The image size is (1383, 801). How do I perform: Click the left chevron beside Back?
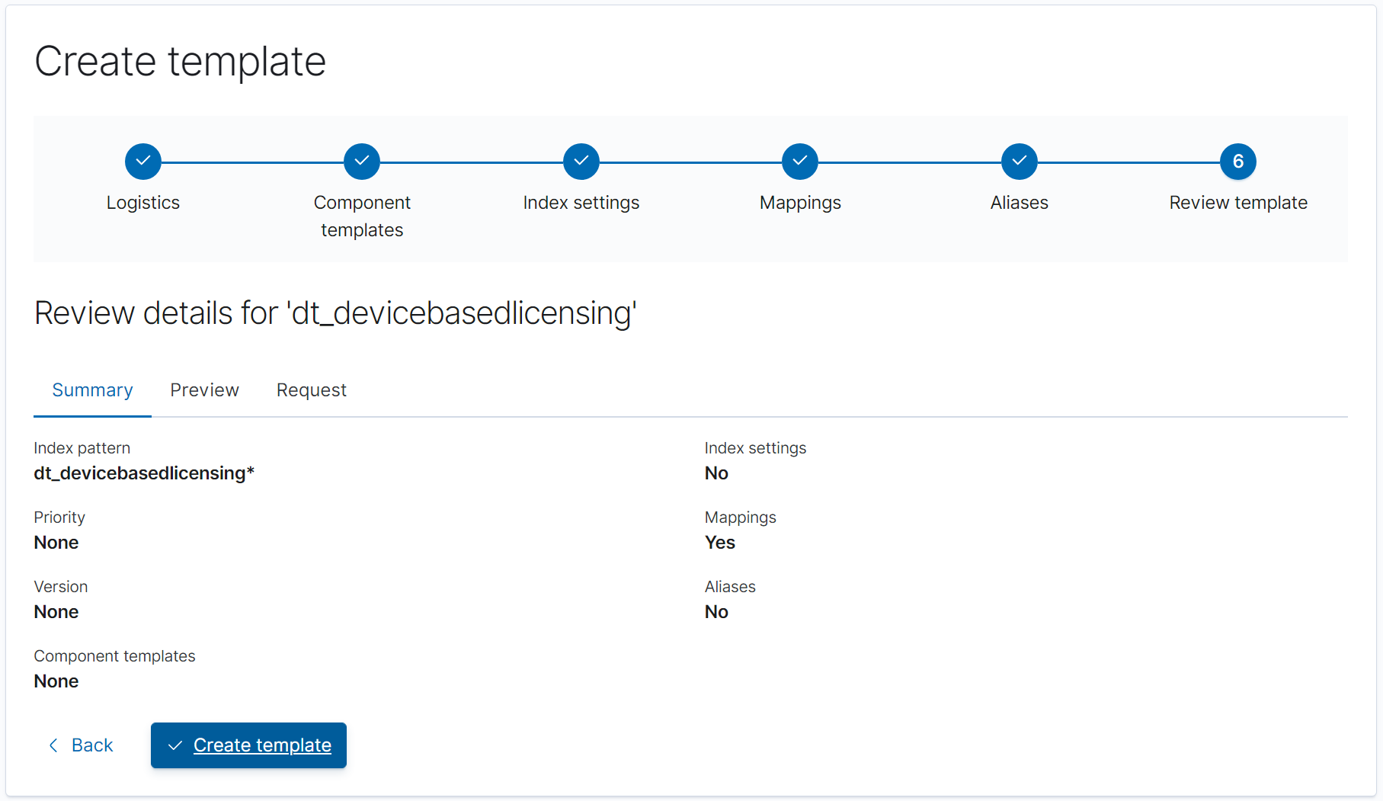53,745
